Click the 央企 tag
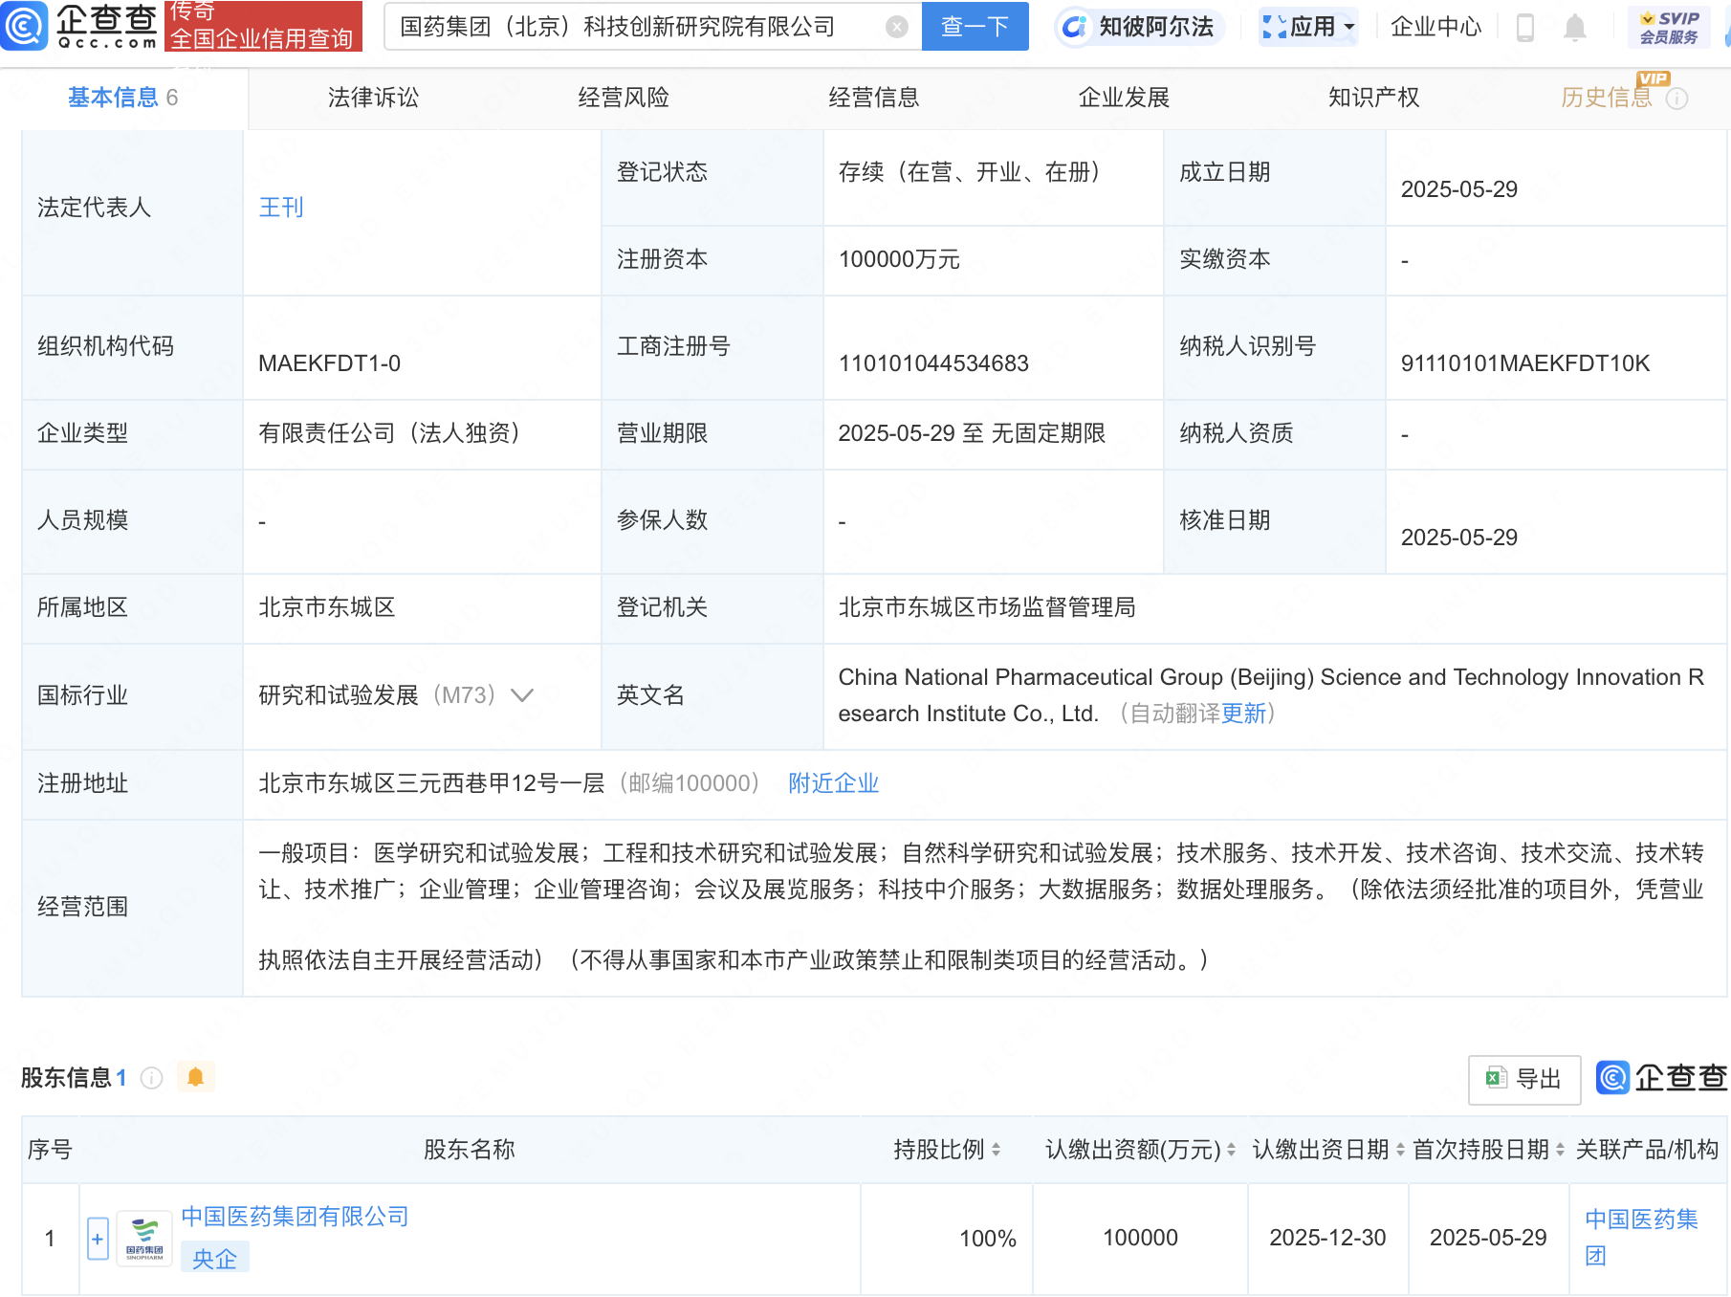 (x=214, y=1259)
